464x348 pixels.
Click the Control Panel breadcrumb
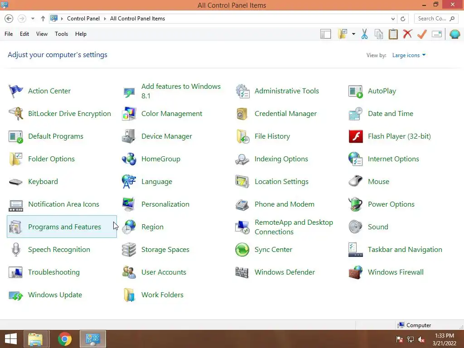click(83, 19)
